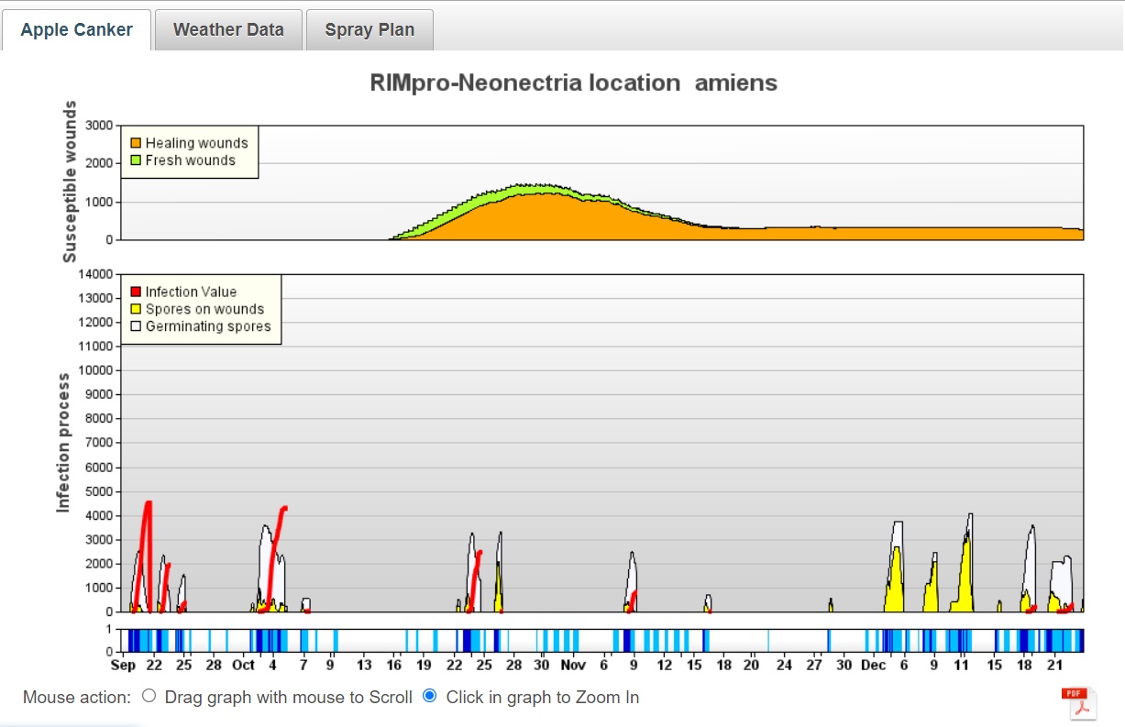Download the PDF export icon

1078,704
